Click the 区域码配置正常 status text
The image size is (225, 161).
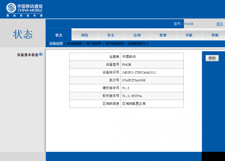coord(134,104)
